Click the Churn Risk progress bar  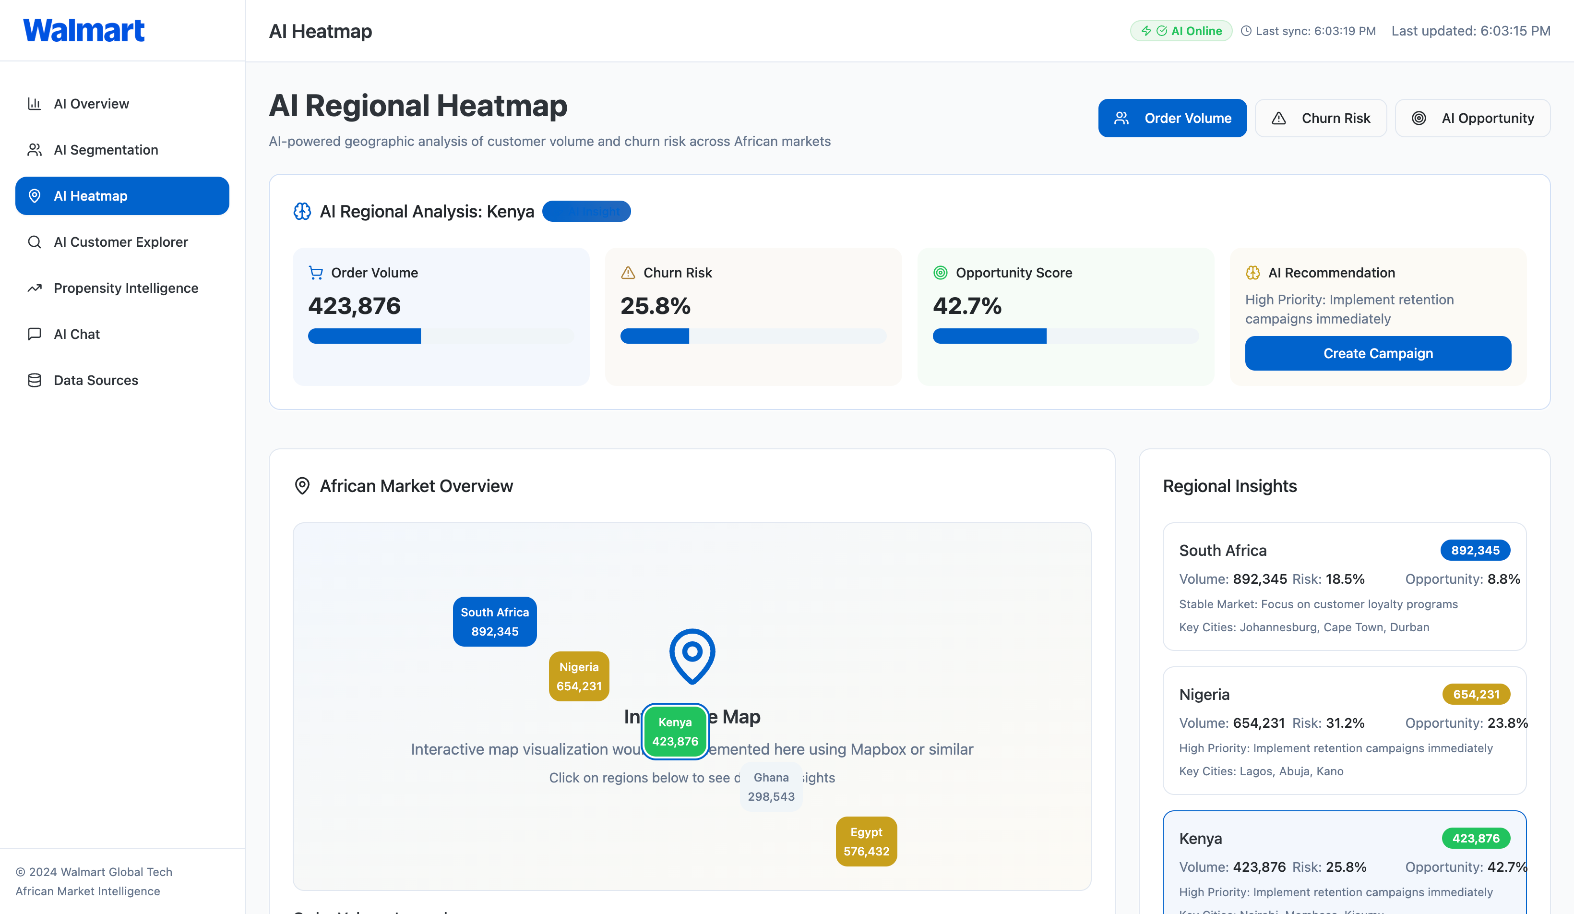coord(753,336)
